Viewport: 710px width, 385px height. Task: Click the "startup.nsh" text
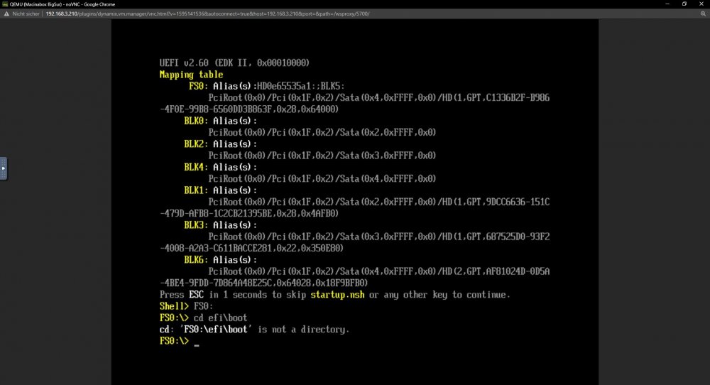point(337,294)
